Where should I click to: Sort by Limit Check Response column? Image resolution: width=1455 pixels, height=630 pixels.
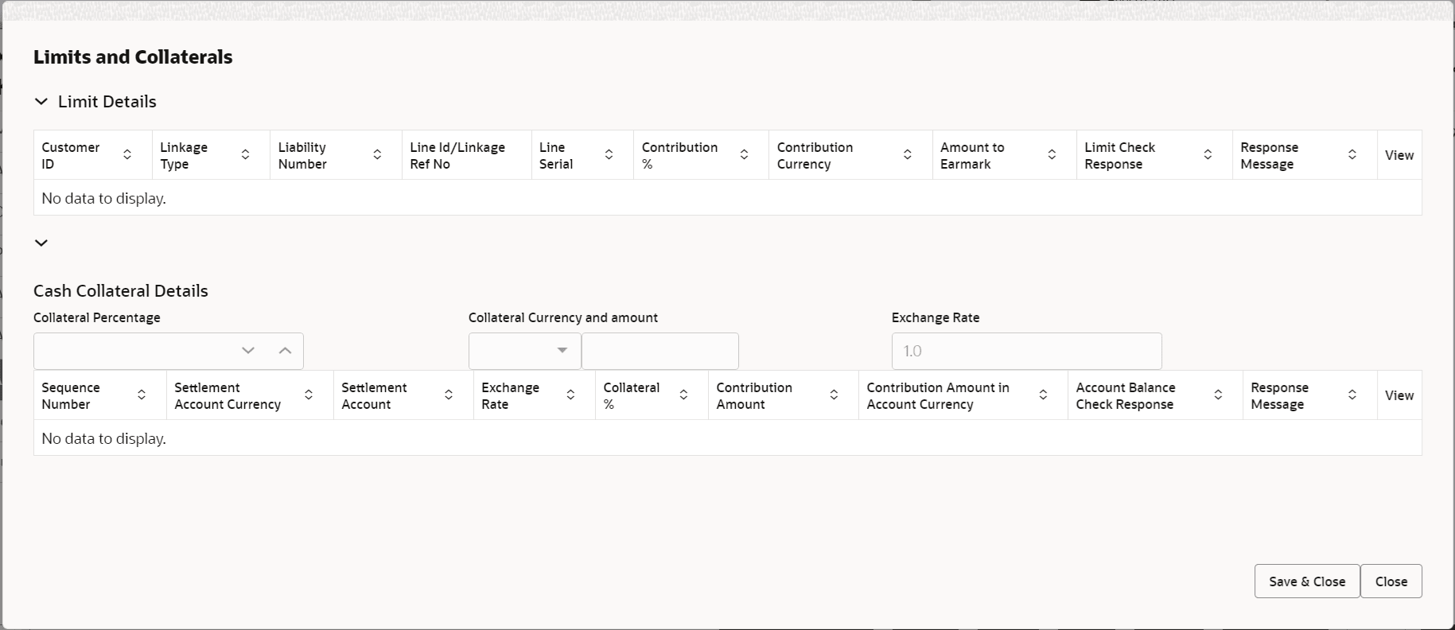click(1208, 155)
